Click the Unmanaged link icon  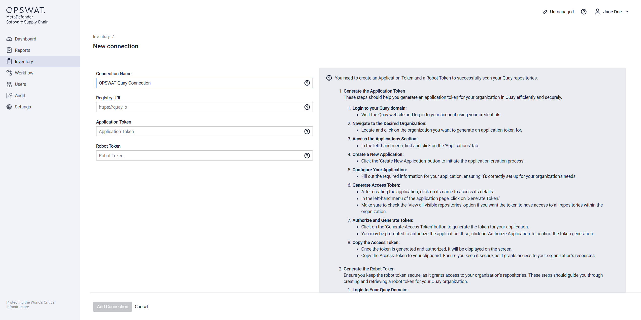click(x=545, y=12)
